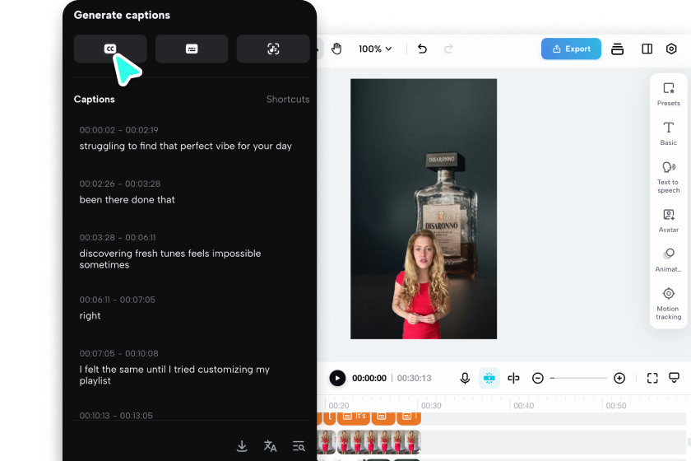Open the Avatar tool
Image resolution: width=691 pixels, height=461 pixels.
click(x=669, y=221)
